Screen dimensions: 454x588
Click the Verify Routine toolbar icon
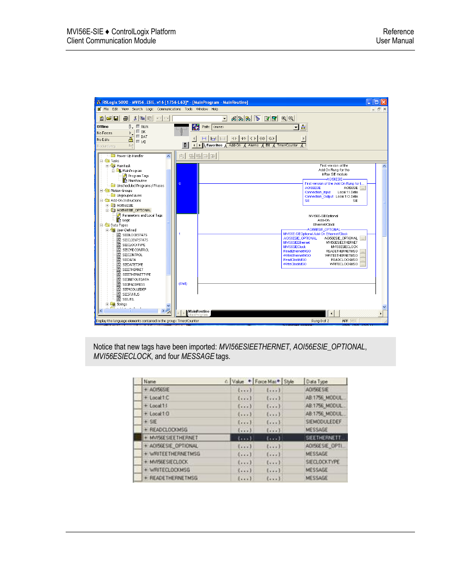pos(267,119)
